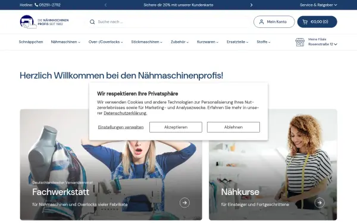Open the Kurzwaren dropdown menu
357x223 pixels.
(x=208, y=42)
